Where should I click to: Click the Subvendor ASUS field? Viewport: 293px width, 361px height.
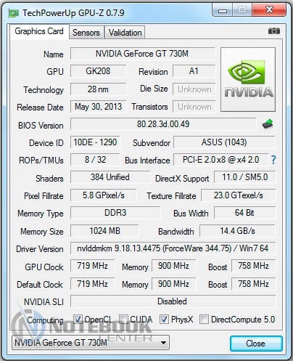tap(224, 142)
